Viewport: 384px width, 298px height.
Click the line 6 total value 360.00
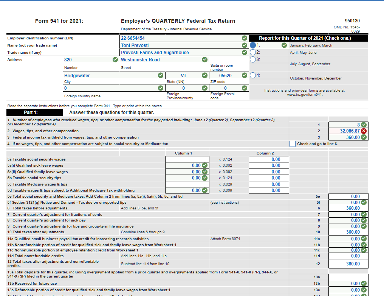(348, 208)
